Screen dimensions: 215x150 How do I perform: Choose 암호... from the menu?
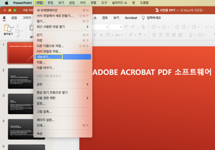pos(63,104)
